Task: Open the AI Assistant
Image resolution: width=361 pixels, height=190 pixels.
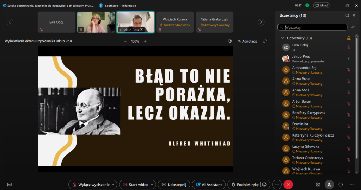Action: (x=209, y=184)
